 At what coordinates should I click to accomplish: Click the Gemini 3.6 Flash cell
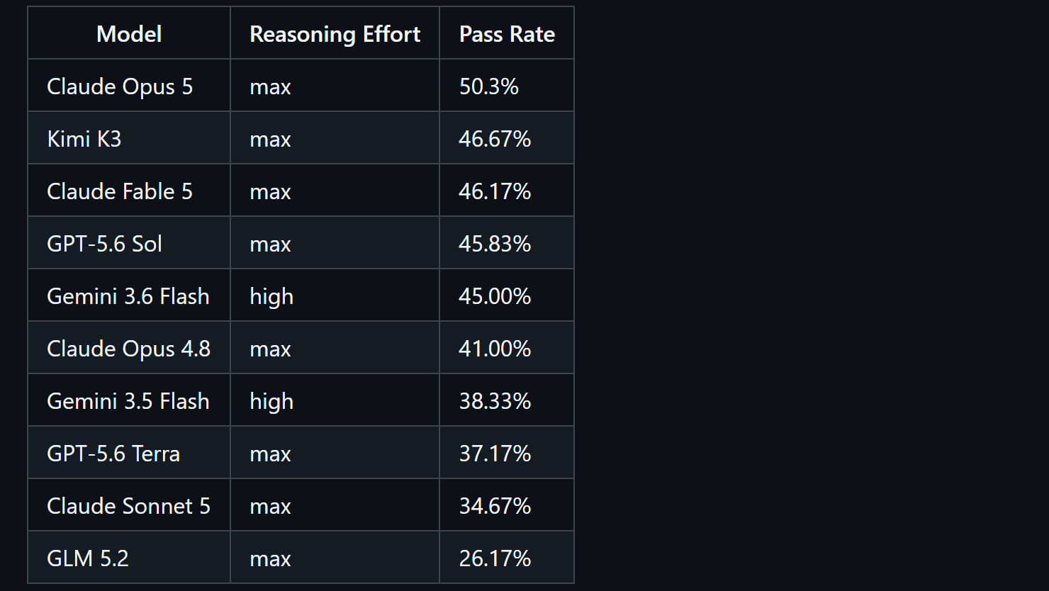tap(129, 295)
